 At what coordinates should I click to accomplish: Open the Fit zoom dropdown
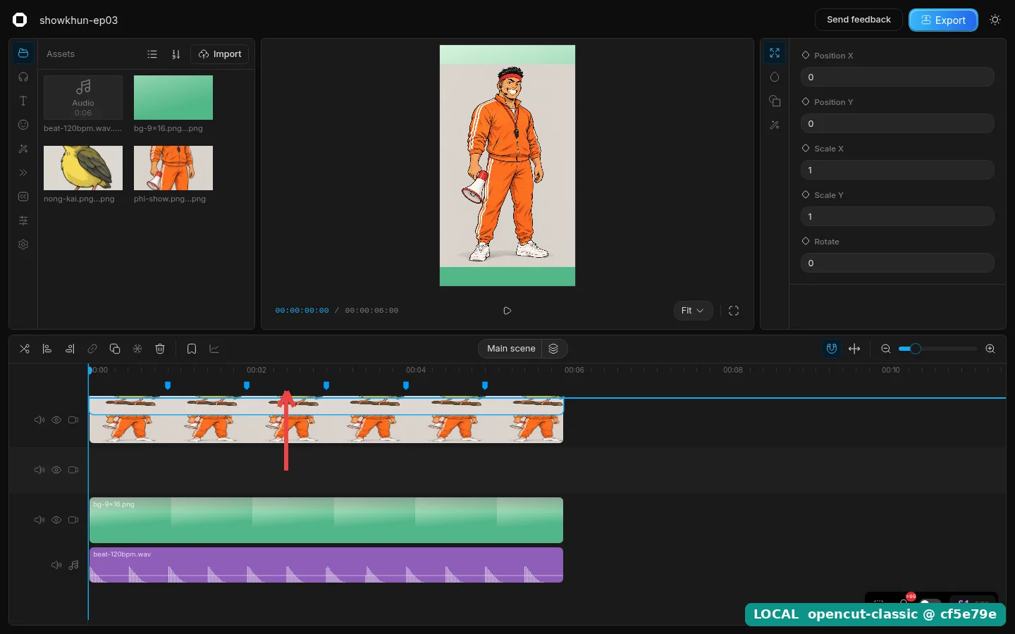point(693,311)
